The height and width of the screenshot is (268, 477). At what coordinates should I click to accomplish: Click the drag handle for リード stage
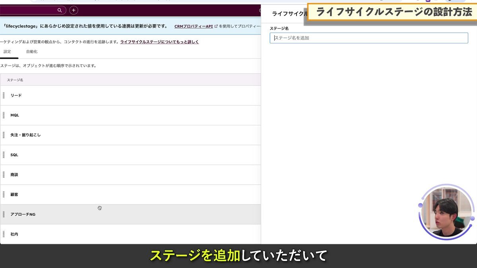(x=4, y=95)
